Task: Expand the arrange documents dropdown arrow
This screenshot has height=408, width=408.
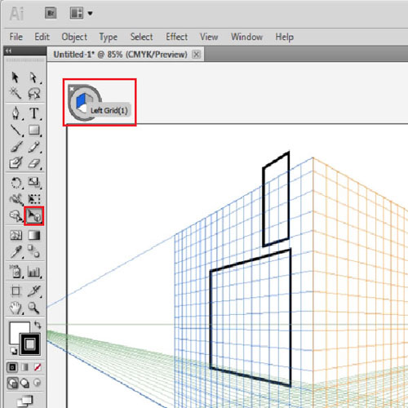Action: pos(90,13)
